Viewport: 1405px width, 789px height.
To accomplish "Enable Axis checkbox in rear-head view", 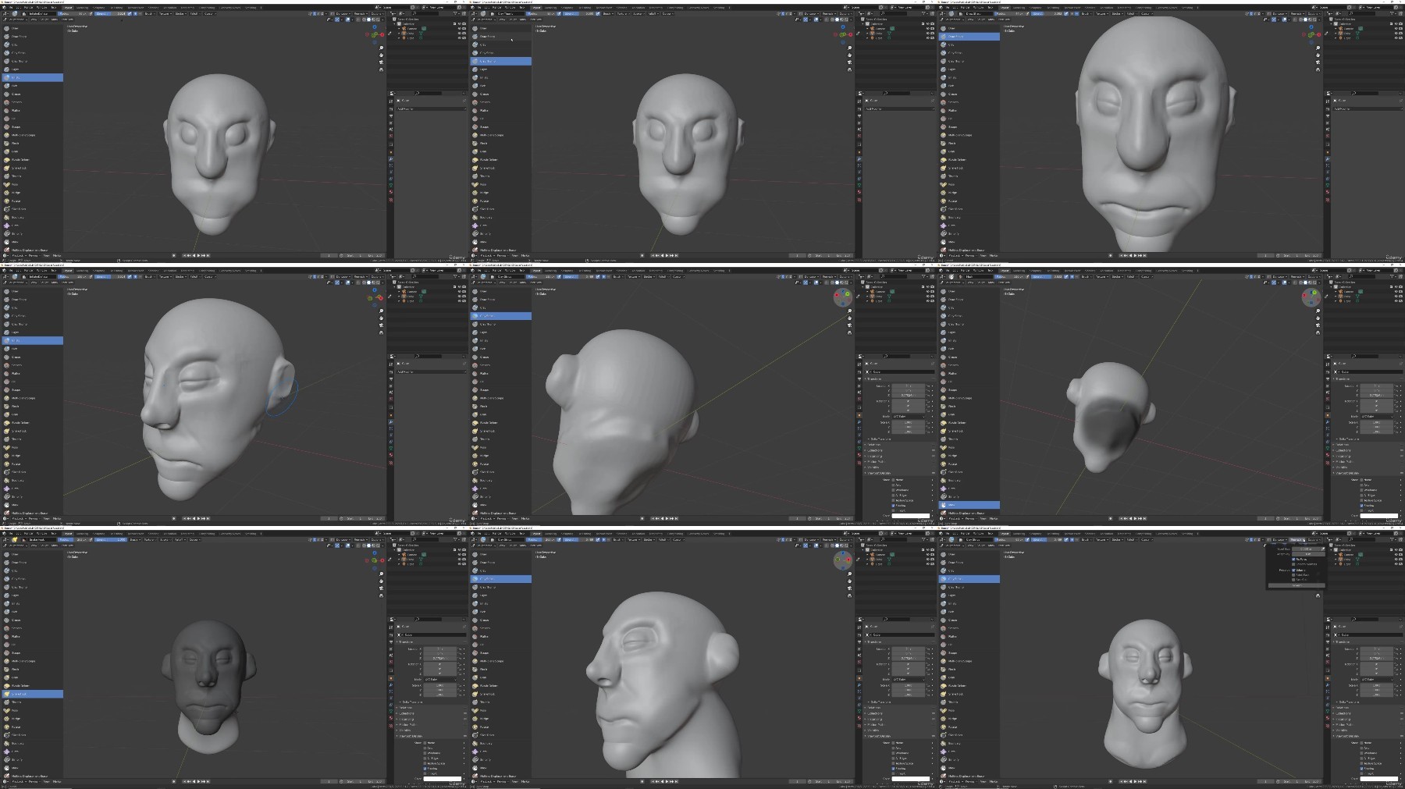I will tap(893, 485).
